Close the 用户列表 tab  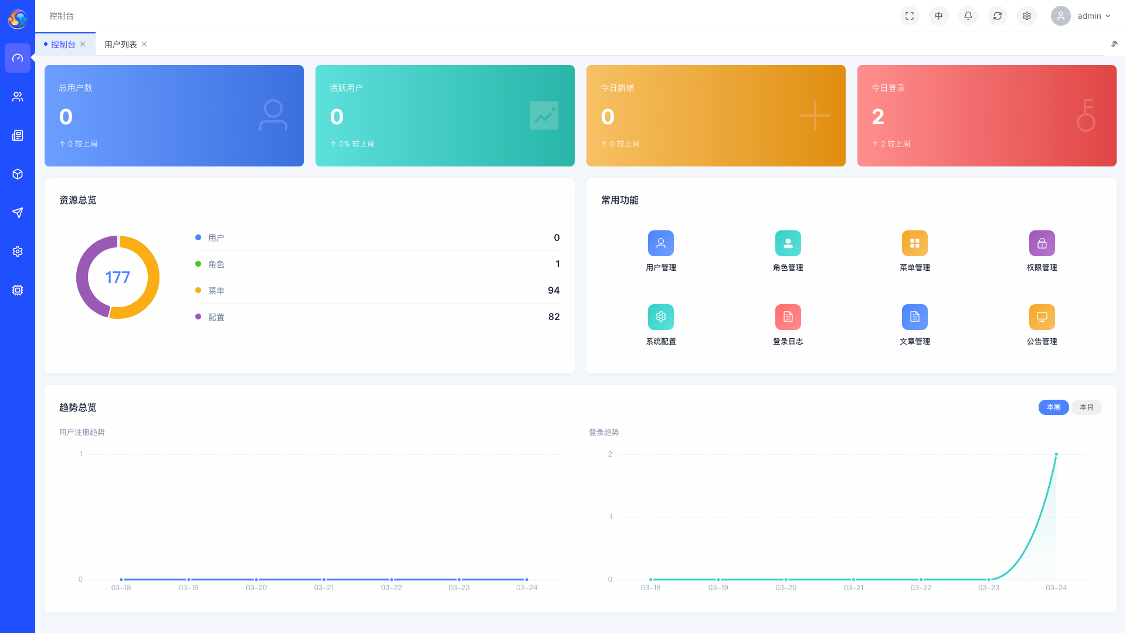click(x=144, y=44)
